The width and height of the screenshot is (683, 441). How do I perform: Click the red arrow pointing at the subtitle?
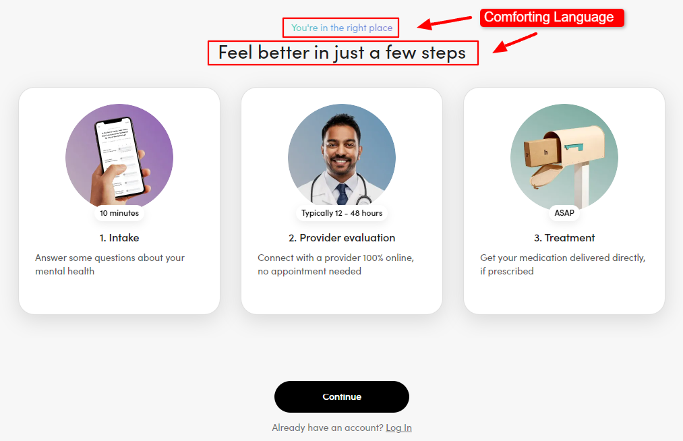(x=444, y=23)
